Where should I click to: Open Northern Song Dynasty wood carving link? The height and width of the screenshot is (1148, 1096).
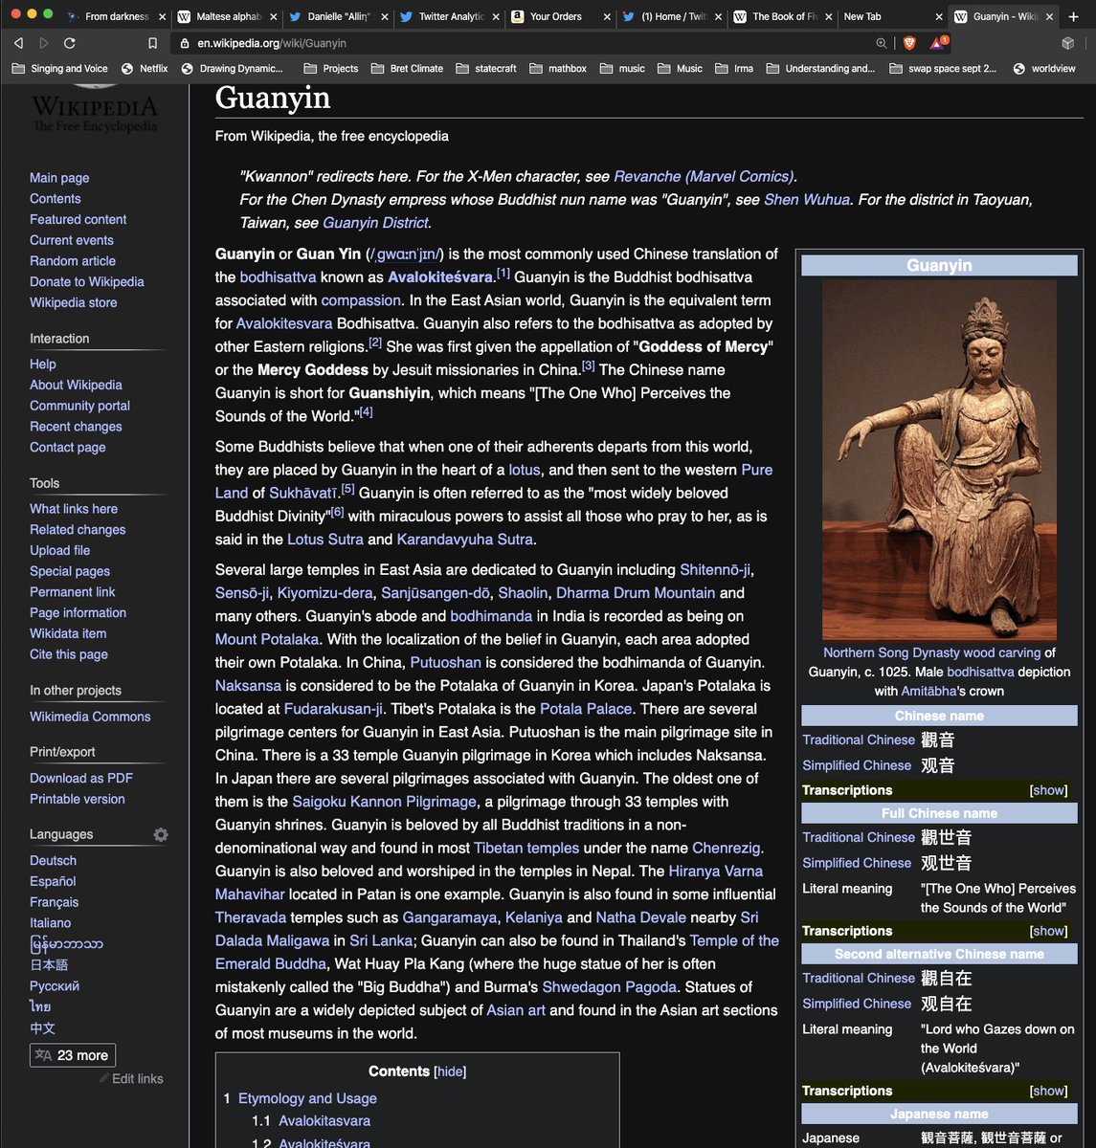point(931,652)
